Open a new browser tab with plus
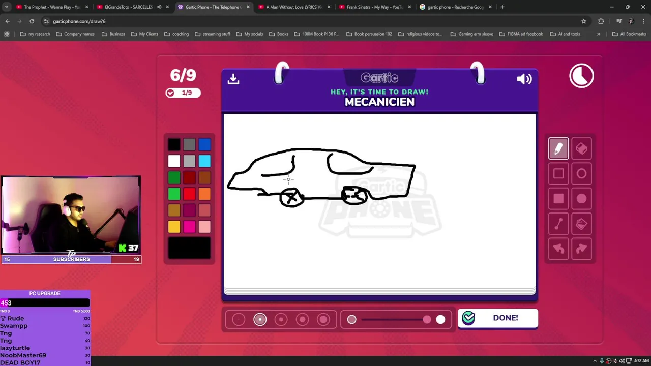Screen dimensions: 651x366 502,7
